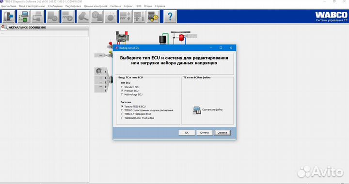Image resolution: width=349 pixels, height=184 pixels.
Task: Open the Ввод в эксплуатацию menu
Action: pos(32,6)
